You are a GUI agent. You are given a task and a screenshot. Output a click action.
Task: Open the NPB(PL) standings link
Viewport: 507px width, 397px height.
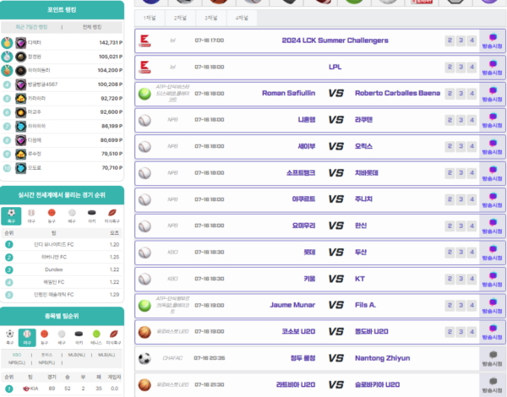[x=46, y=362]
